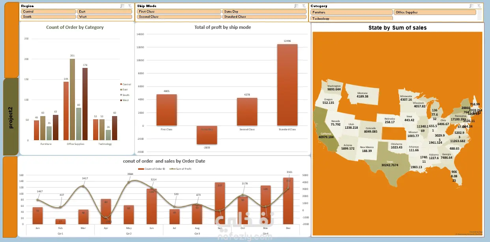Viewport: 490px width, 242px height.
Task: Enable multi-select in the Ship Mode slicer
Action: click(x=296, y=6)
